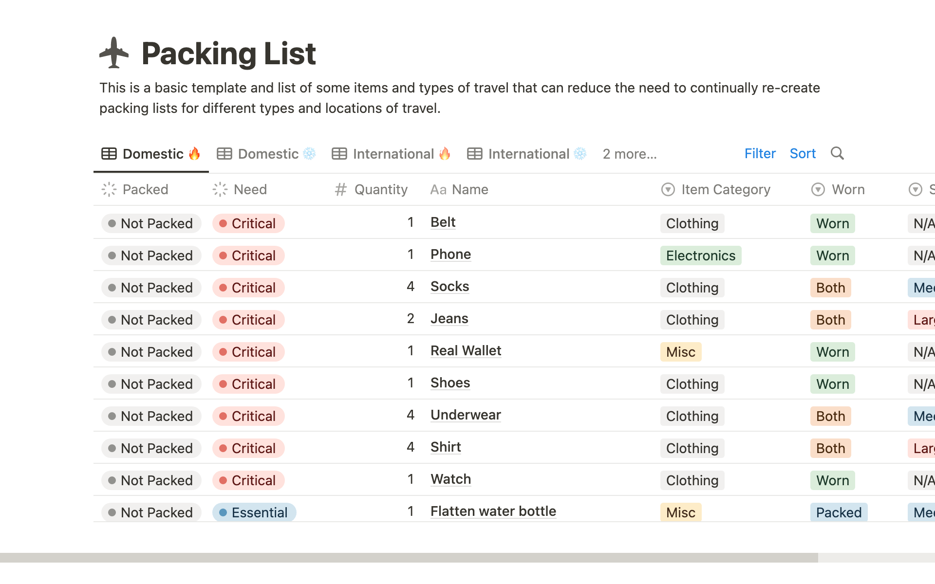Toggle Not Packed status for Socks
This screenshot has width=935, height=584.
[x=151, y=288]
